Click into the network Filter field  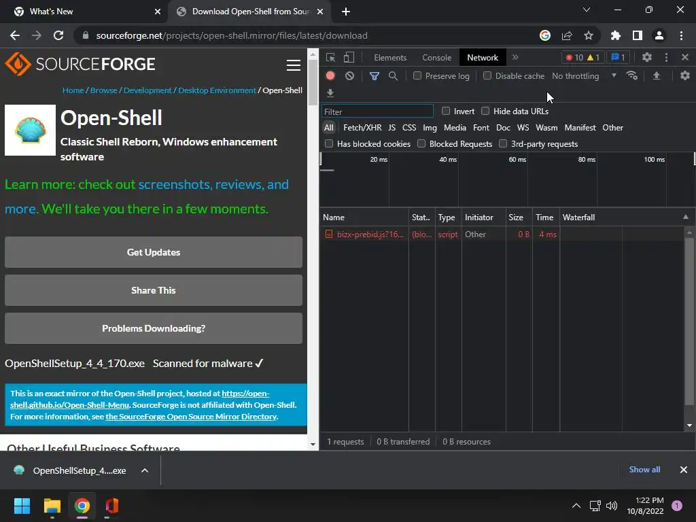click(377, 111)
